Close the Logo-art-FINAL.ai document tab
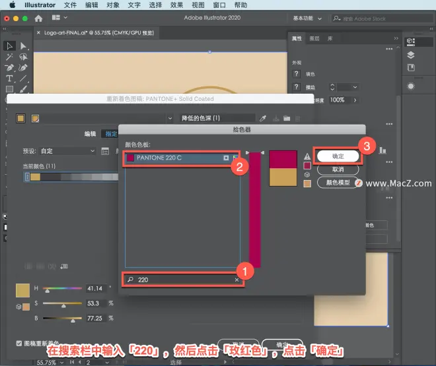 (38, 33)
